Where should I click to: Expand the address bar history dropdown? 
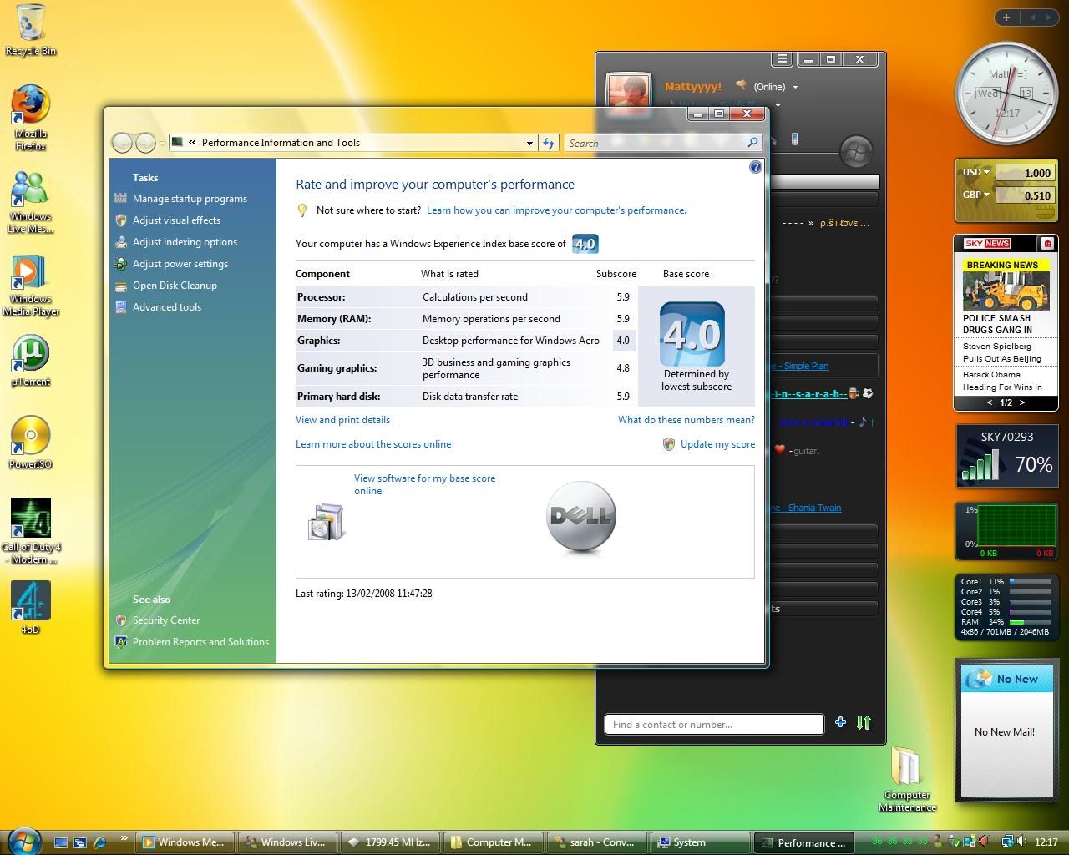[x=529, y=143]
